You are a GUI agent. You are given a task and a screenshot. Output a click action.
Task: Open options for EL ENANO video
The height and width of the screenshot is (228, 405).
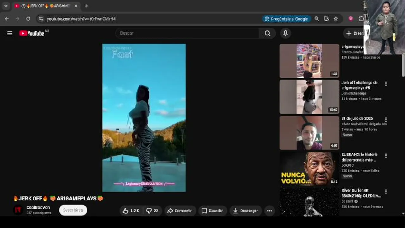[386, 156]
